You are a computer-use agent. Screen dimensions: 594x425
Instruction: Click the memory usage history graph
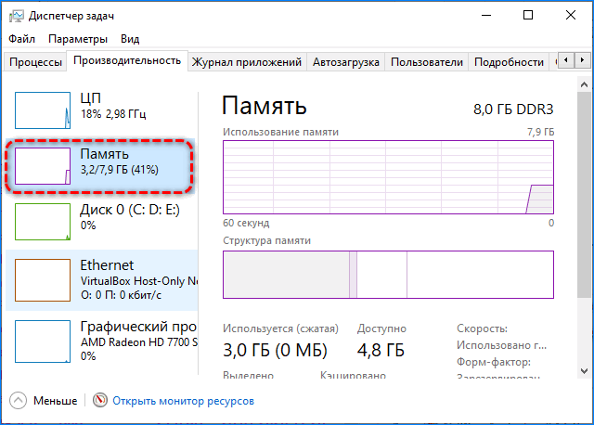click(x=388, y=177)
